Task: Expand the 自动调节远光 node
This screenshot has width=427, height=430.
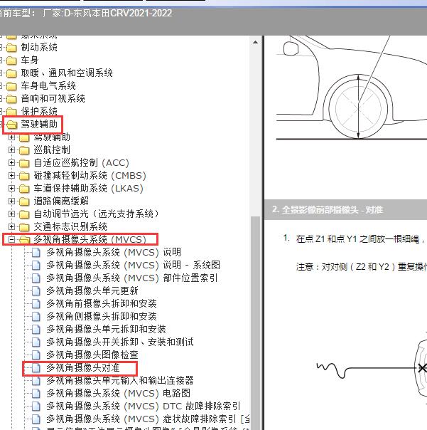Action: [11, 214]
